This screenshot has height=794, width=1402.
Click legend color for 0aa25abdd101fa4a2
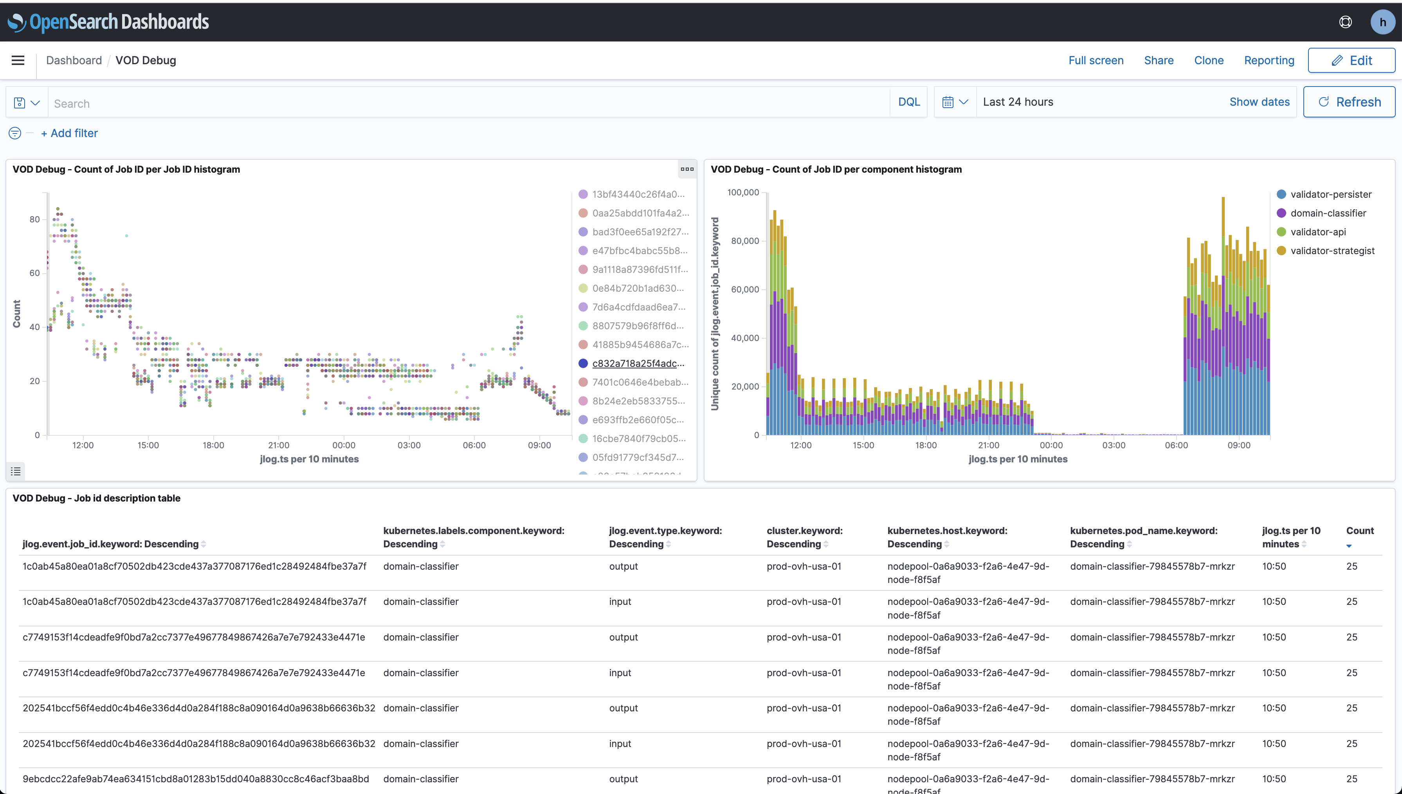[x=583, y=213]
